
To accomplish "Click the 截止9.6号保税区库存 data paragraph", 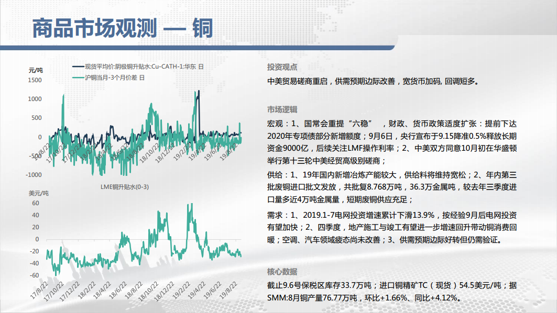I will pos(392,292).
